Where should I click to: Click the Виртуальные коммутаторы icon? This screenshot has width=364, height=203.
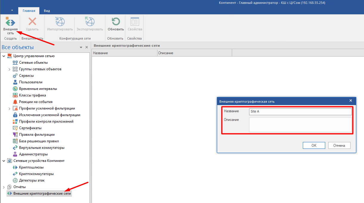click(x=15, y=148)
